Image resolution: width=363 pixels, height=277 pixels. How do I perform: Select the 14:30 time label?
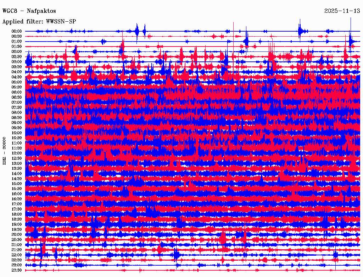click(x=17, y=179)
